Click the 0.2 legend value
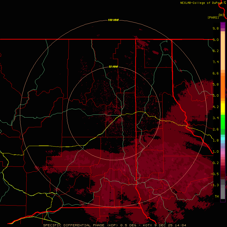 point(216,163)
